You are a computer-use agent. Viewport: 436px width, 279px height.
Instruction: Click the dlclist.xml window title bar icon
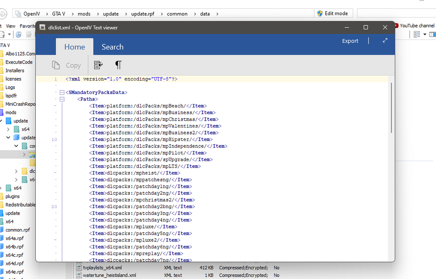pos(42,27)
